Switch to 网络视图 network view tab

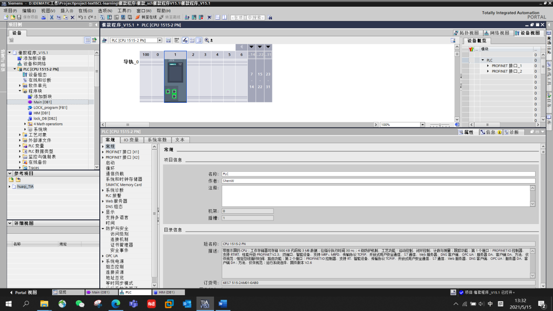[x=497, y=33]
